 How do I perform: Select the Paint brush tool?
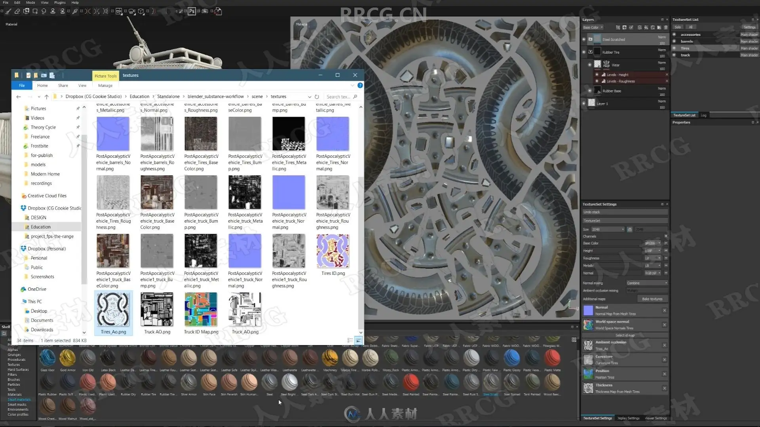coord(8,11)
